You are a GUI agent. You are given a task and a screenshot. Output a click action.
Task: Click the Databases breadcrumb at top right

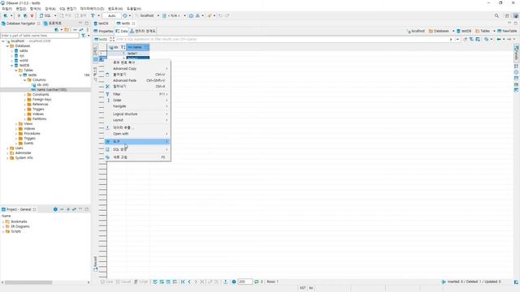click(x=439, y=31)
